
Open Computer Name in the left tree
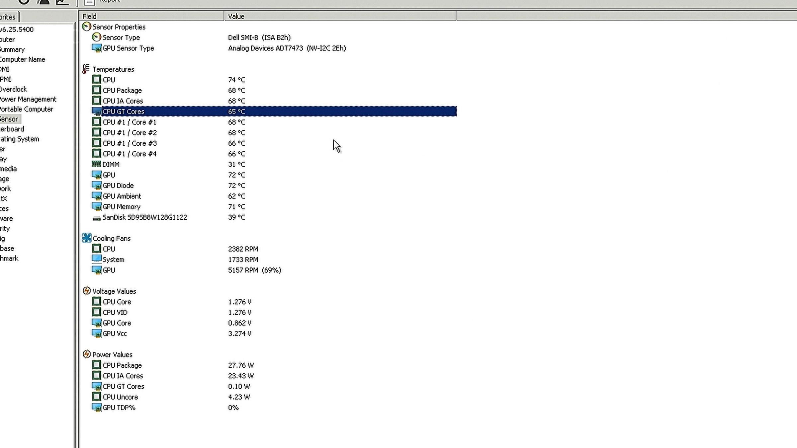point(22,59)
